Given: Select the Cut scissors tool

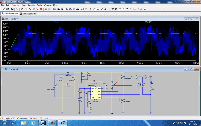Looking at the screenshot, I should pyautogui.click(x=67, y=9).
